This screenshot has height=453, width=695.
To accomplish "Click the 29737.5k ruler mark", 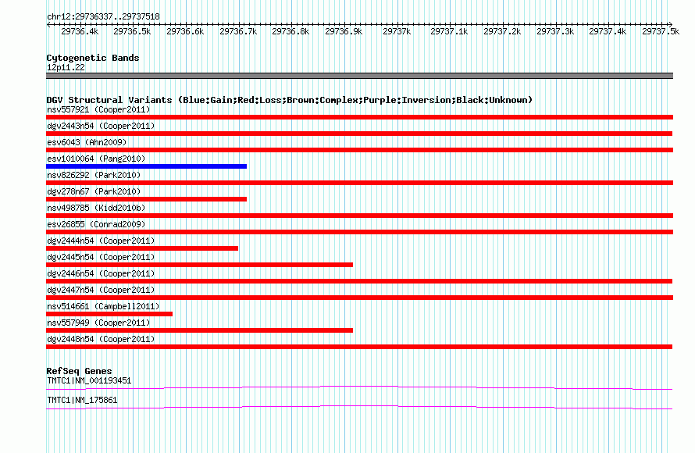I will [x=661, y=31].
